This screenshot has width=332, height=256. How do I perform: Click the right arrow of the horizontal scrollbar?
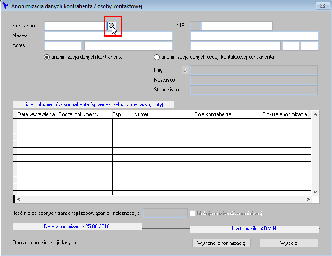(308, 199)
